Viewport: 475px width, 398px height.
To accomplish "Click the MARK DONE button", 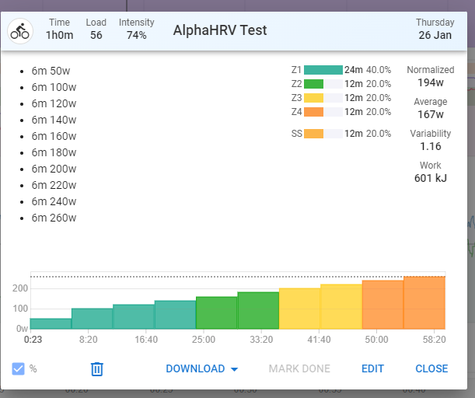I will point(299,368).
